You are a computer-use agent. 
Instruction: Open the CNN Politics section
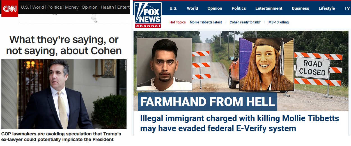(x=54, y=7)
